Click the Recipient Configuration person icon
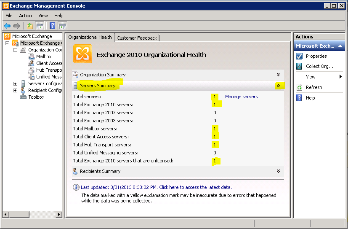This screenshot has width=348, height=229. click(x=23, y=90)
